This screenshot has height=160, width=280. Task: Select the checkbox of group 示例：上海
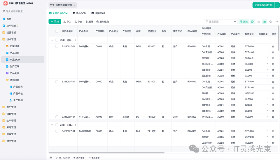coord(57,125)
